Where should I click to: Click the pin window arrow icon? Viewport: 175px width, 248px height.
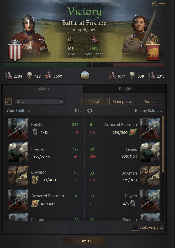tap(154, 3)
